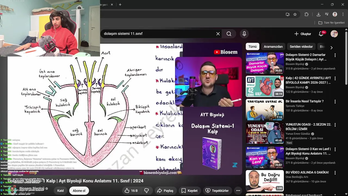Click Yunus Emre Gündüz channel name

[298, 134]
